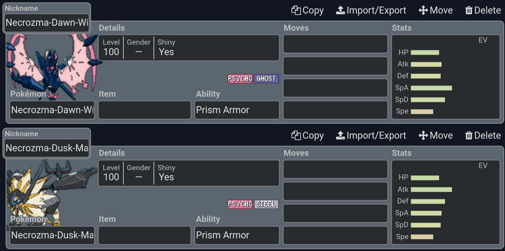
Task: Open Item field of Necrozma-Dusk-Mane
Action: (144, 235)
